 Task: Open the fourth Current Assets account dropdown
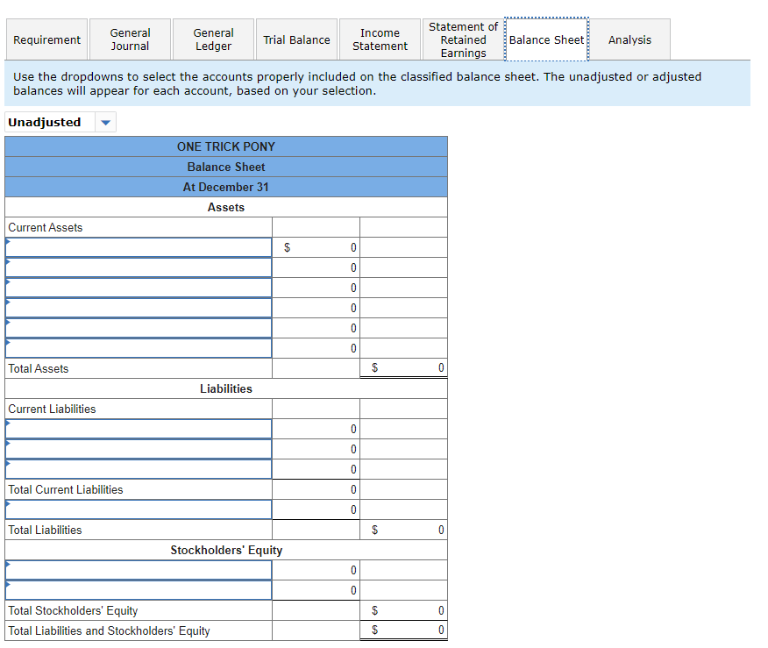[138, 308]
